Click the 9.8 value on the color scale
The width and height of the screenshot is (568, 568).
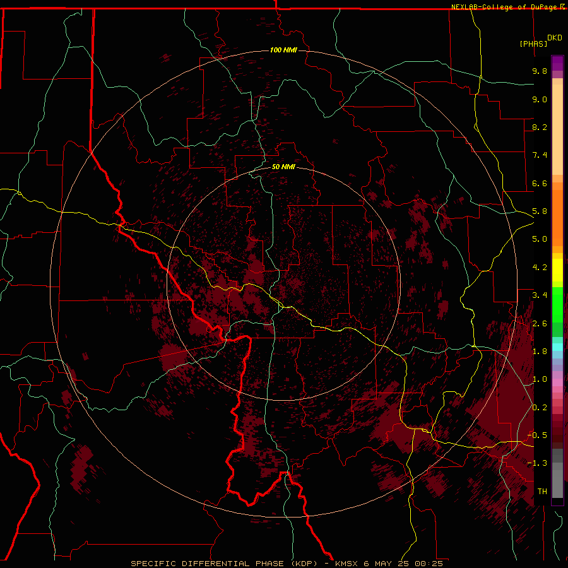[x=540, y=71]
